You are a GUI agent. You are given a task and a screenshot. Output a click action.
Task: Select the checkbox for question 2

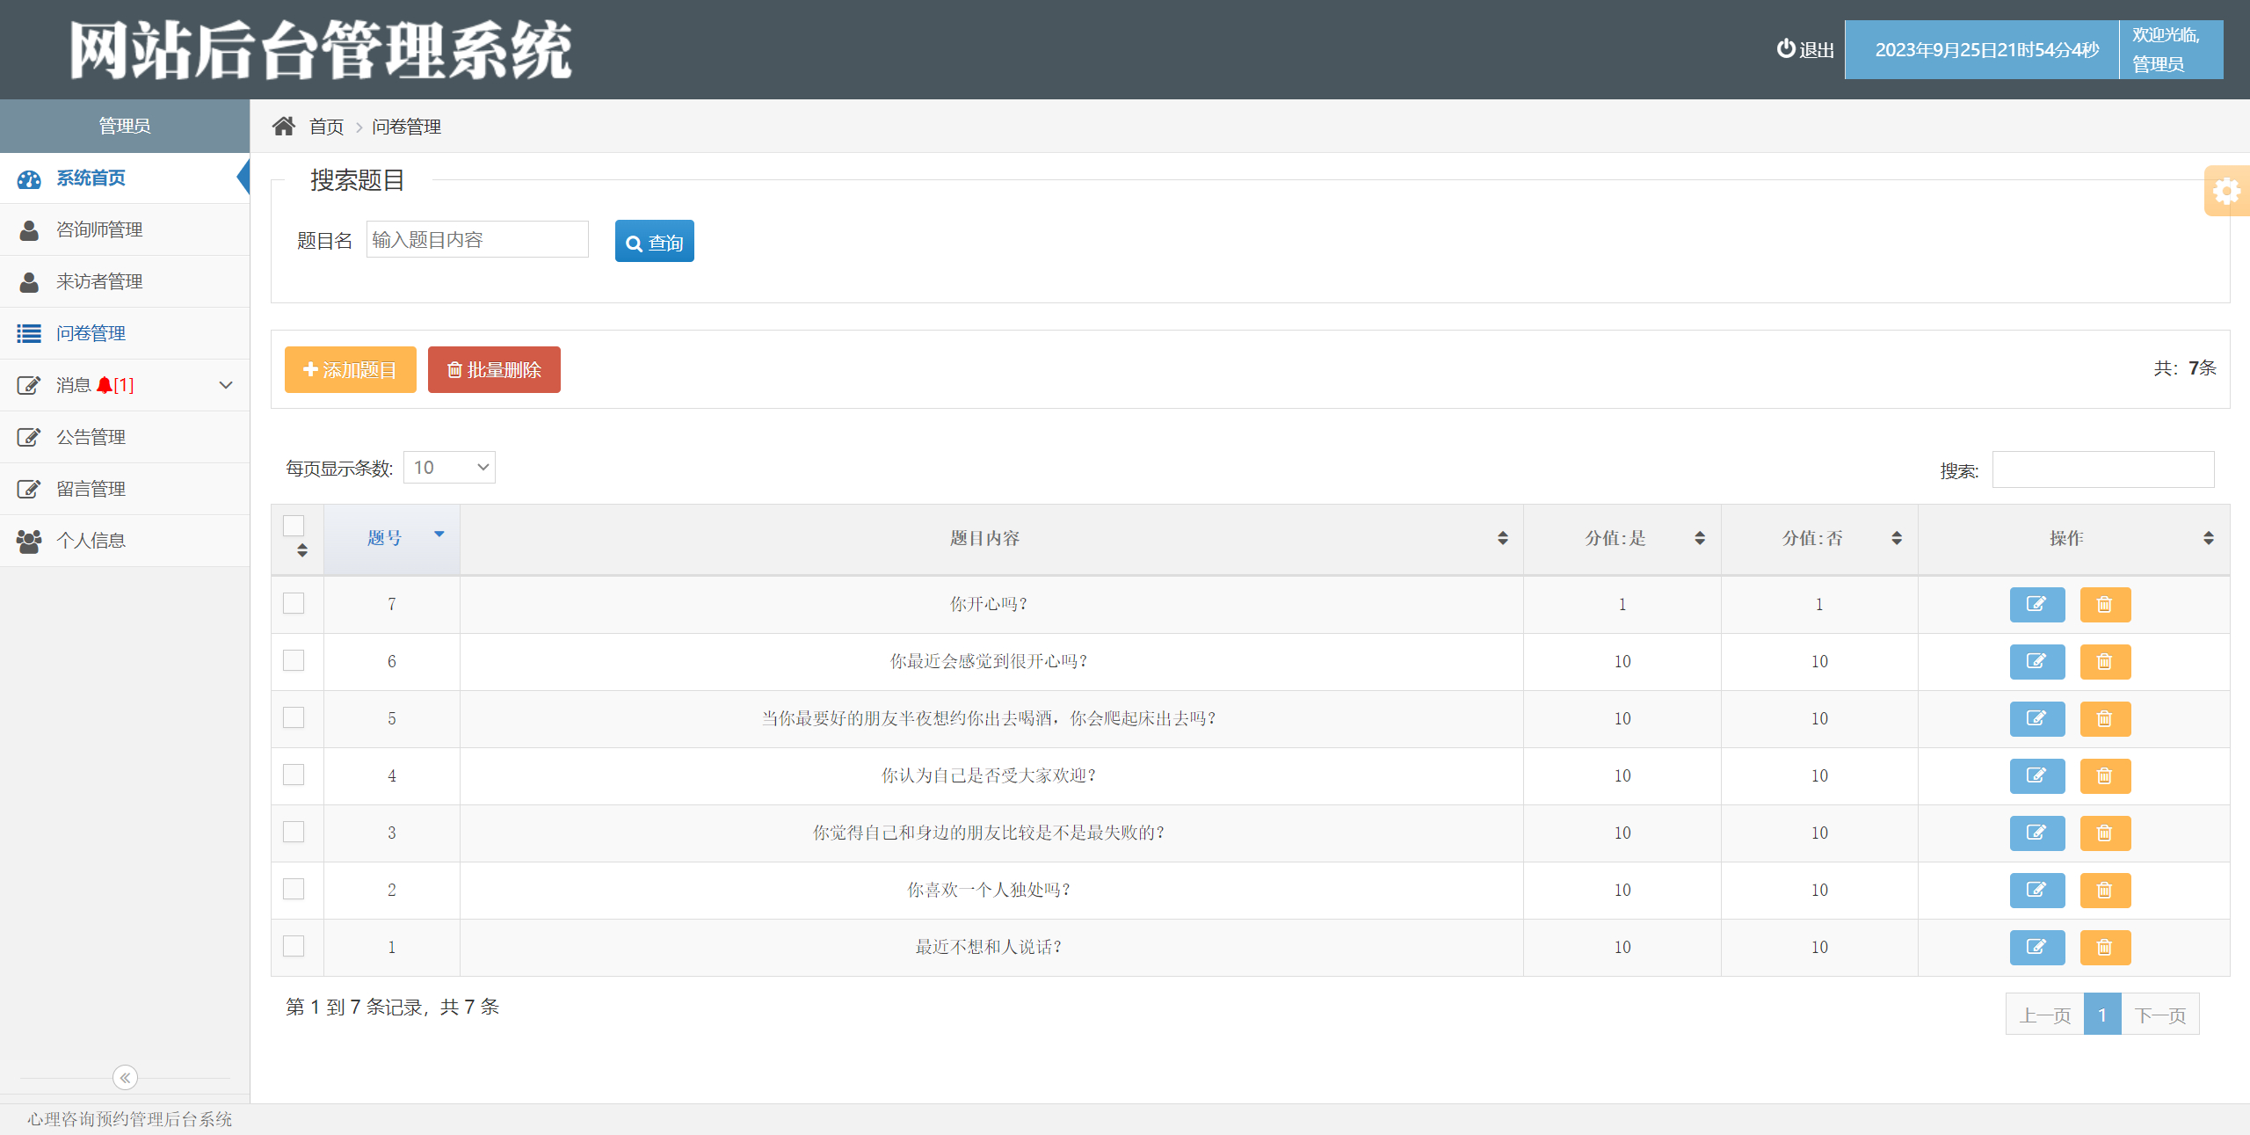[294, 889]
